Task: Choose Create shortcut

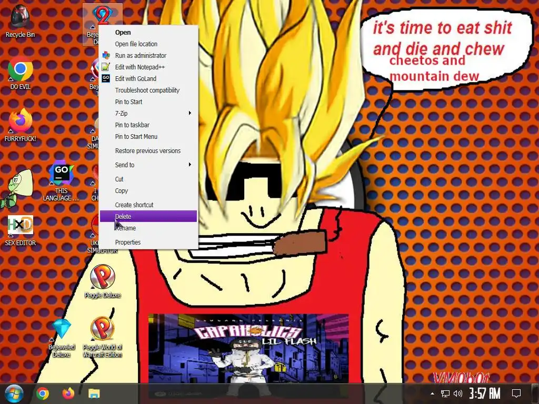Action: tap(148, 205)
